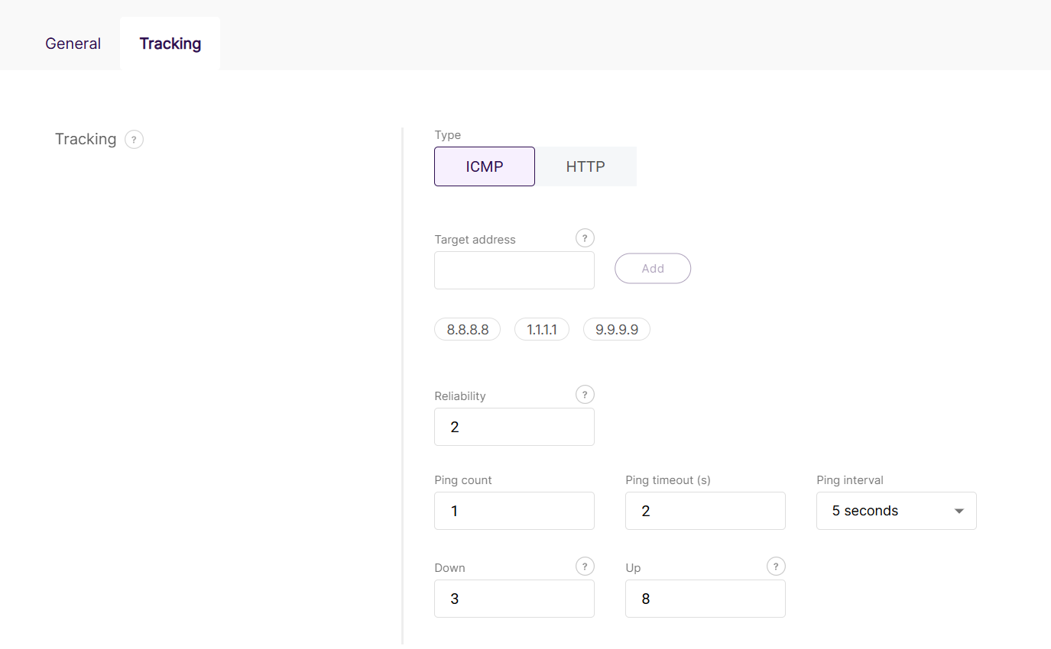1051x649 pixels.
Task: Select the Tracking tab
Action: click(170, 44)
